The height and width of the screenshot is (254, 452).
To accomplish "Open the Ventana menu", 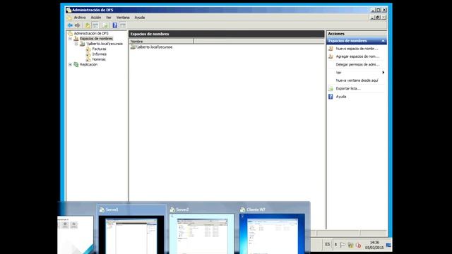I will click(x=123, y=18).
